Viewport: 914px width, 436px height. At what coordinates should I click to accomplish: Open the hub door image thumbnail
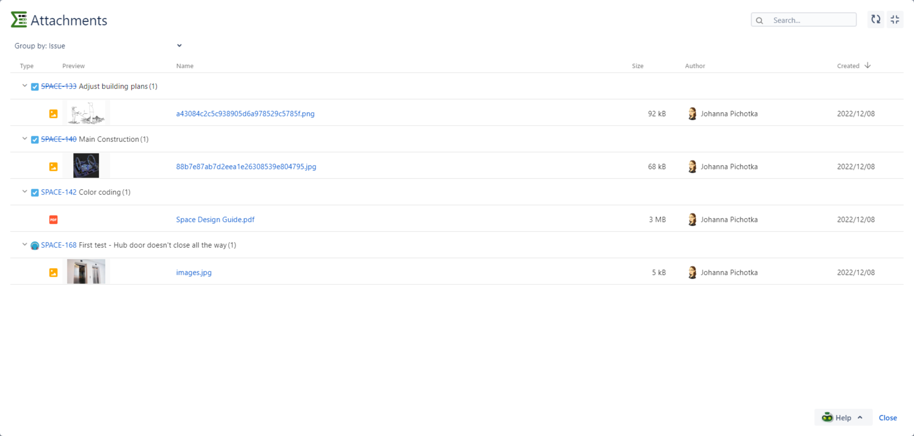(x=86, y=272)
